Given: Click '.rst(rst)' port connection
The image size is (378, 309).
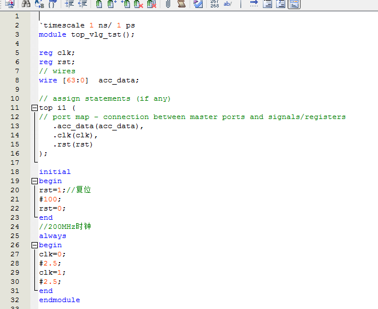Looking at the screenshot, I should 73,144.
